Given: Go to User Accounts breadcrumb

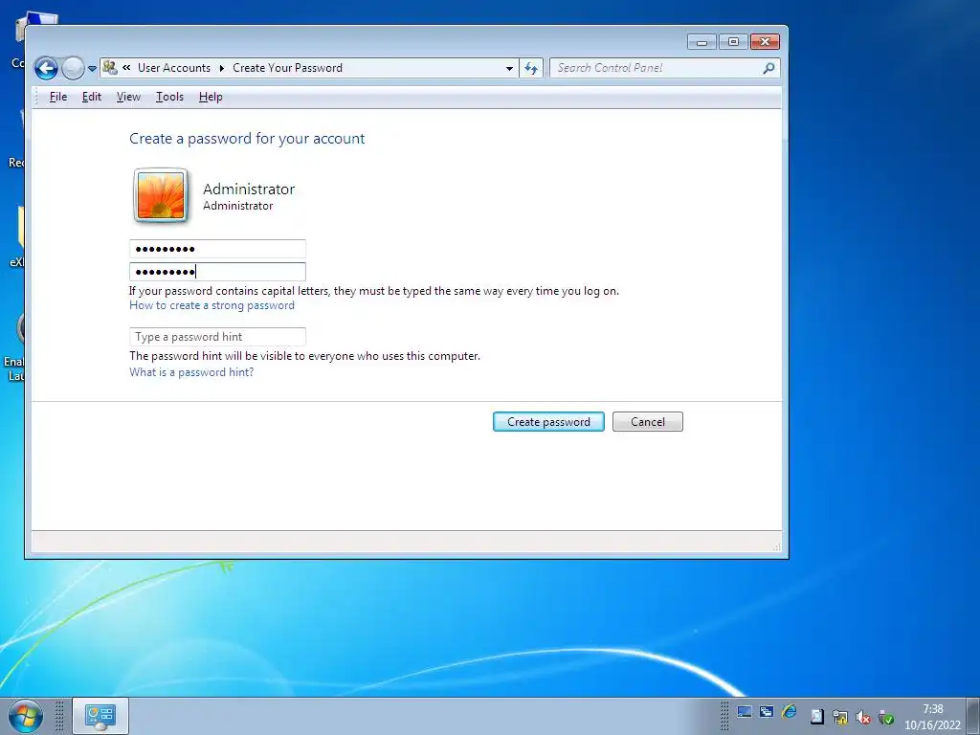Looking at the screenshot, I should point(174,68).
